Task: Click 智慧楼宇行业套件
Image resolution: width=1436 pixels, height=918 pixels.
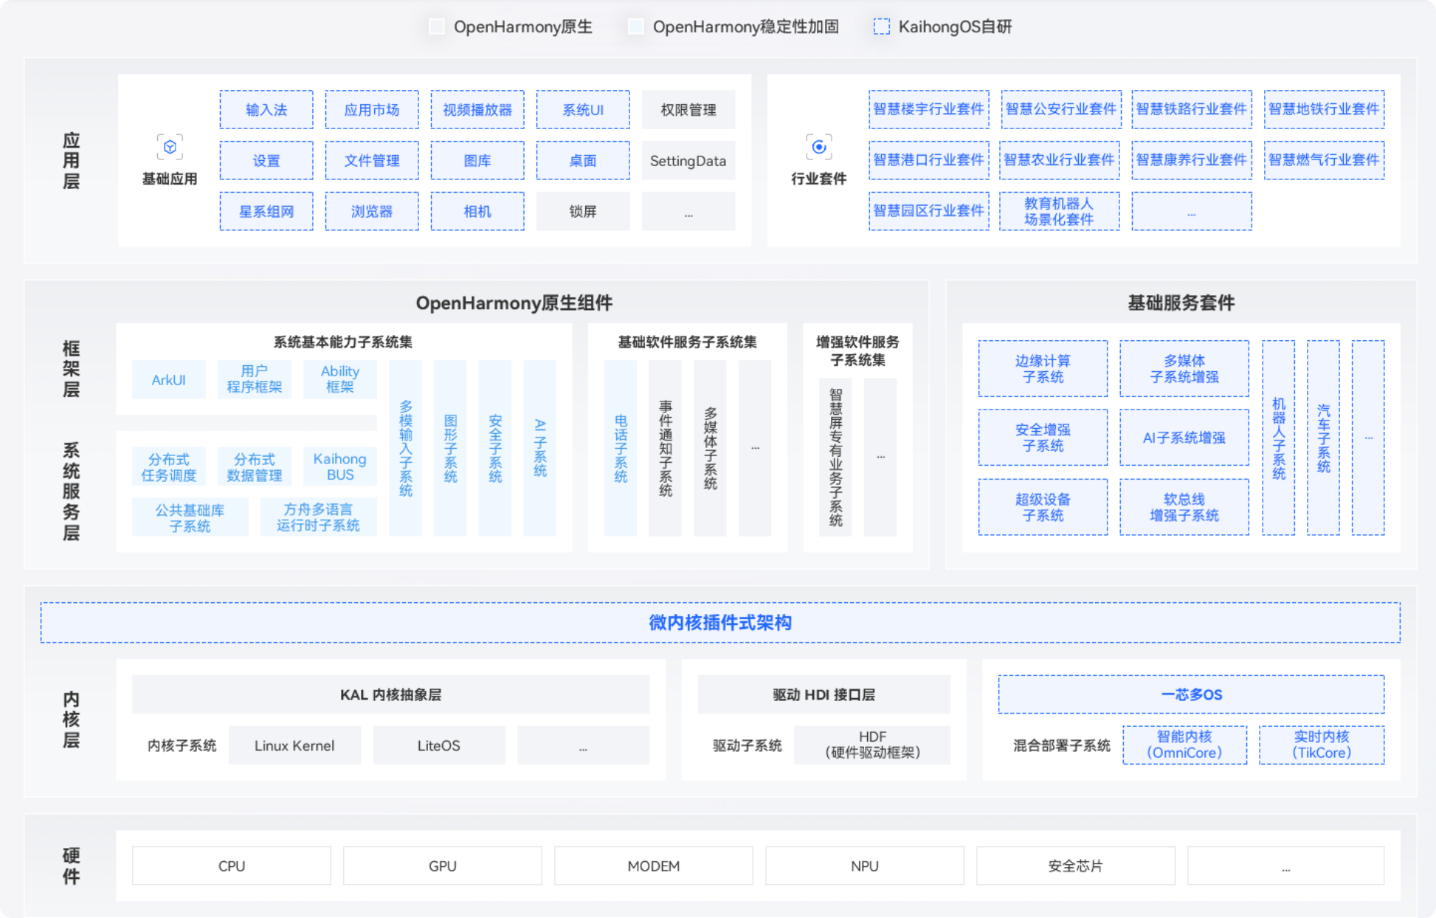Action: click(x=929, y=109)
